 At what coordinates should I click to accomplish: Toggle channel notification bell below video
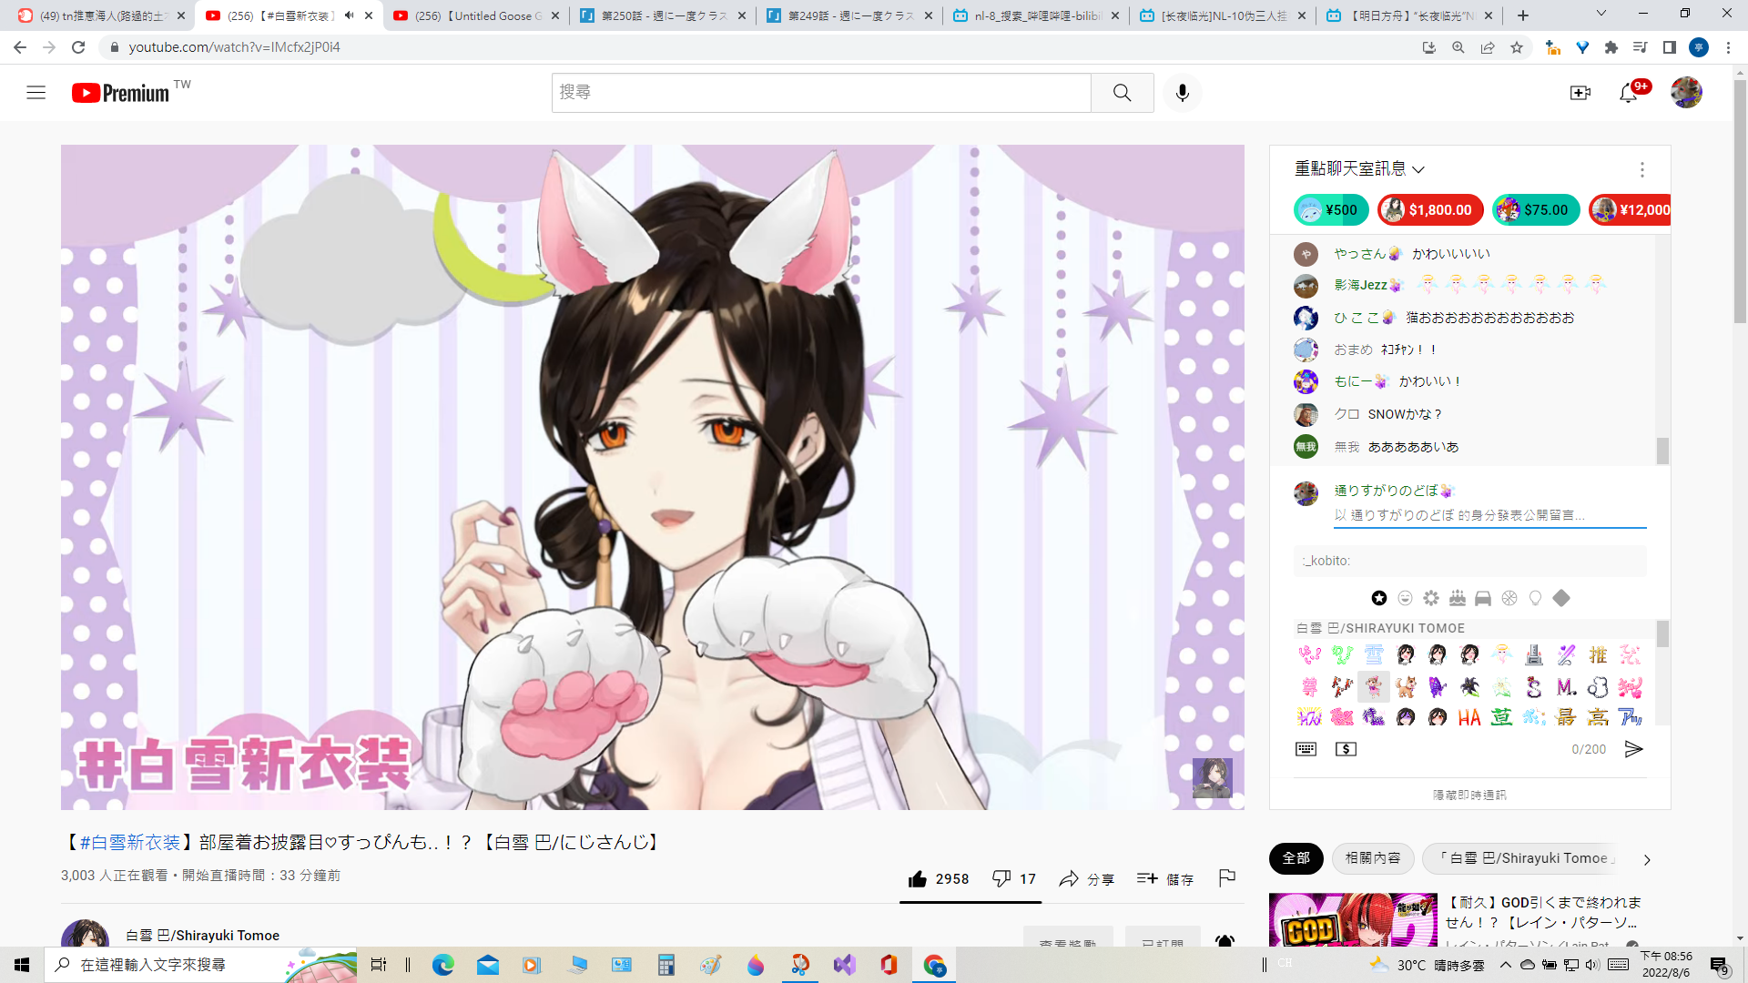point(1225,942)
